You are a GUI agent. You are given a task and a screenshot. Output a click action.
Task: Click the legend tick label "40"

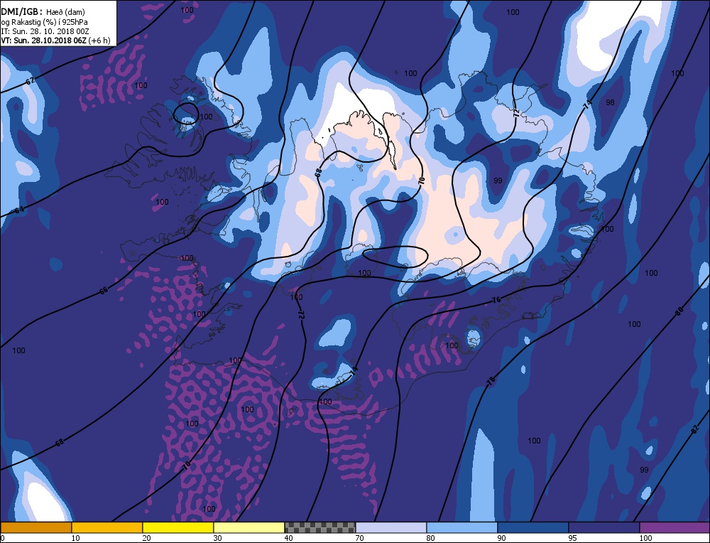pyautogui.click(x=288, y=538)
